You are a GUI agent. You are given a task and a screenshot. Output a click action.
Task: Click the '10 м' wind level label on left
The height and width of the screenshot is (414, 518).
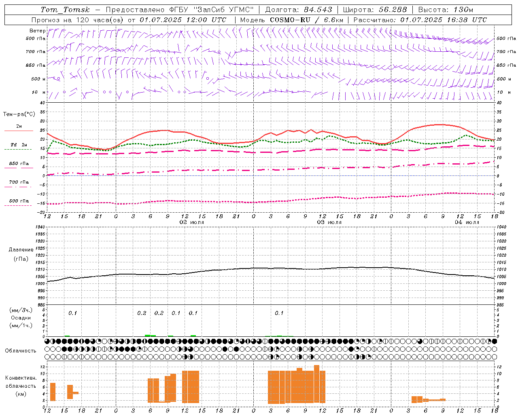39,92
